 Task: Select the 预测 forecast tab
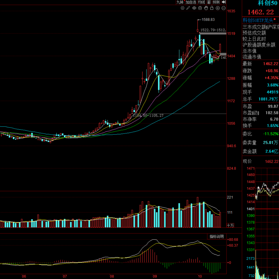(x=216, y=2)
